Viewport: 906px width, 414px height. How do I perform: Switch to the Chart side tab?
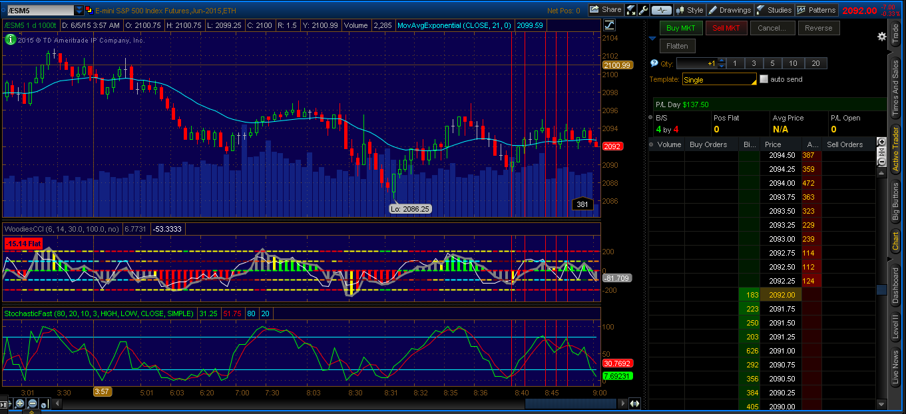coord(896,241)
